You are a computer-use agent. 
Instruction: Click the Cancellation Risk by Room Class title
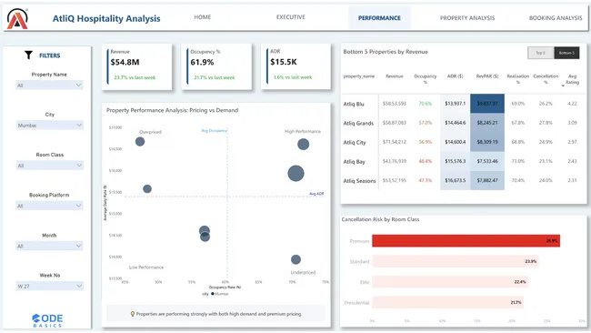click(x=380, y=219)
